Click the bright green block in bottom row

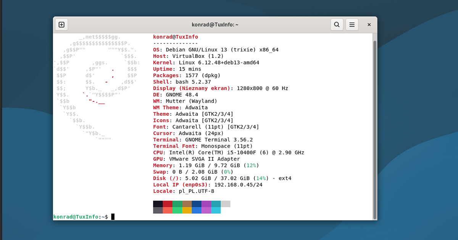[x=177, y=210]
